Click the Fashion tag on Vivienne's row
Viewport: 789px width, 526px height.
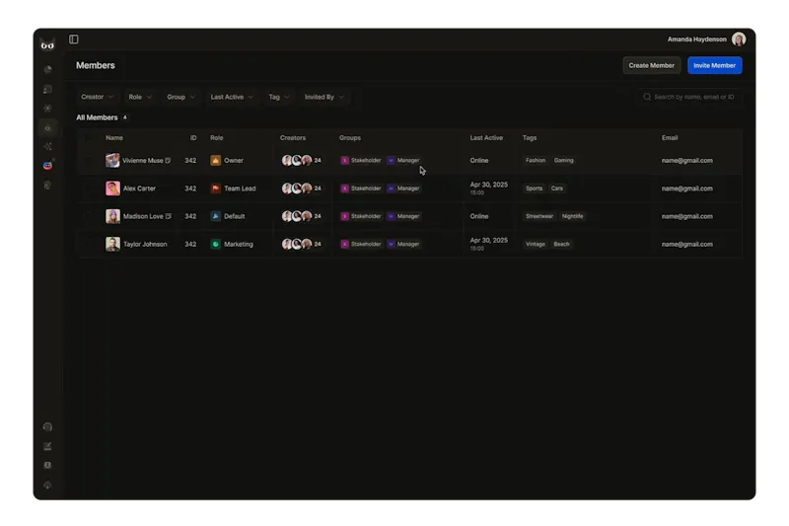pos(536,161)
